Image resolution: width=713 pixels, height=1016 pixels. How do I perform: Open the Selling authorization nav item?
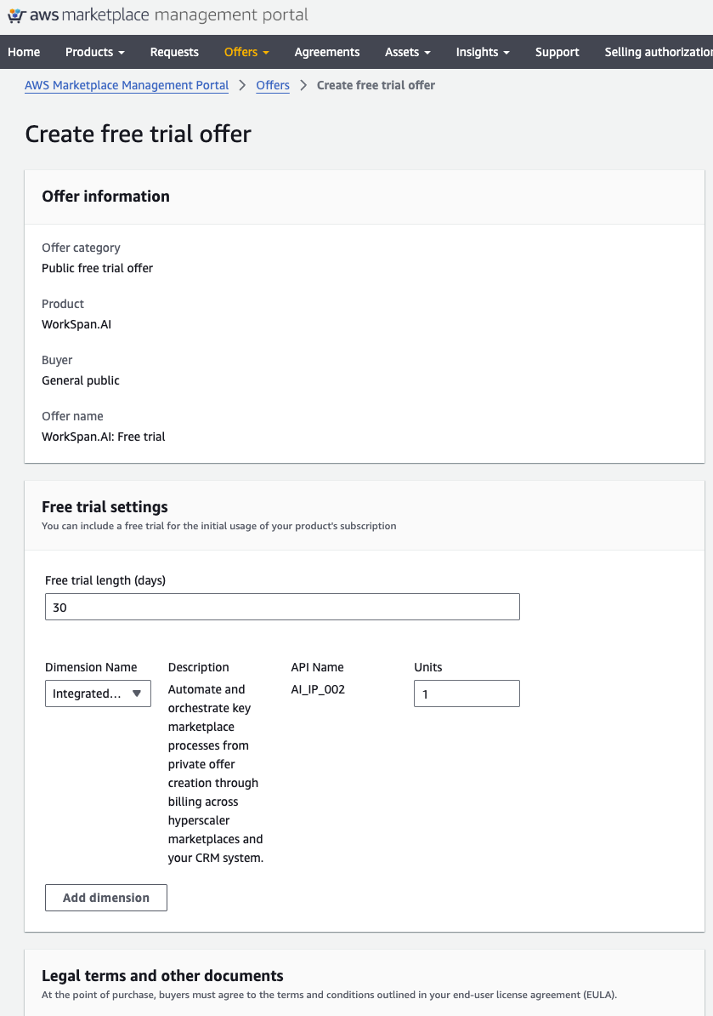pyautogui.click(x=659, y=52)
